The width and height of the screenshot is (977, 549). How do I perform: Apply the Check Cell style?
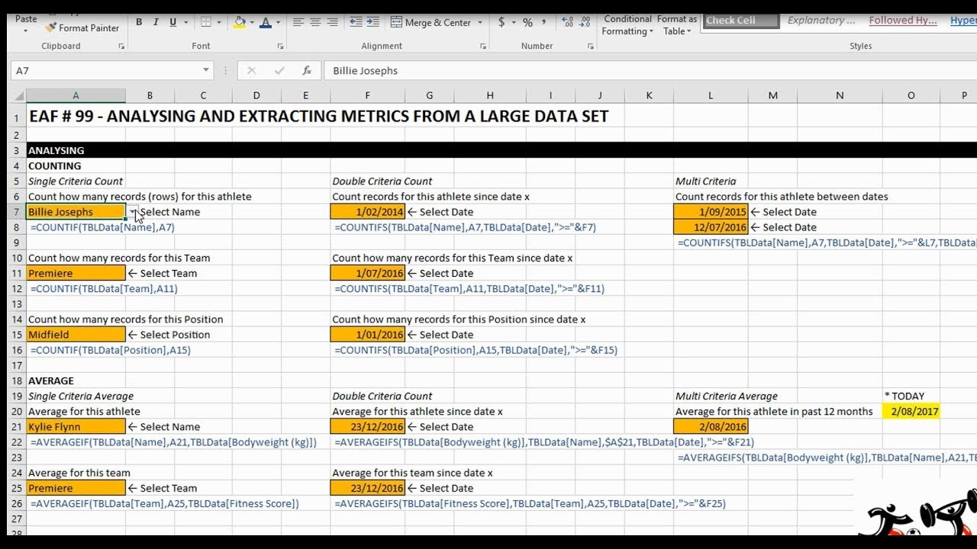(x=741, y=21)
